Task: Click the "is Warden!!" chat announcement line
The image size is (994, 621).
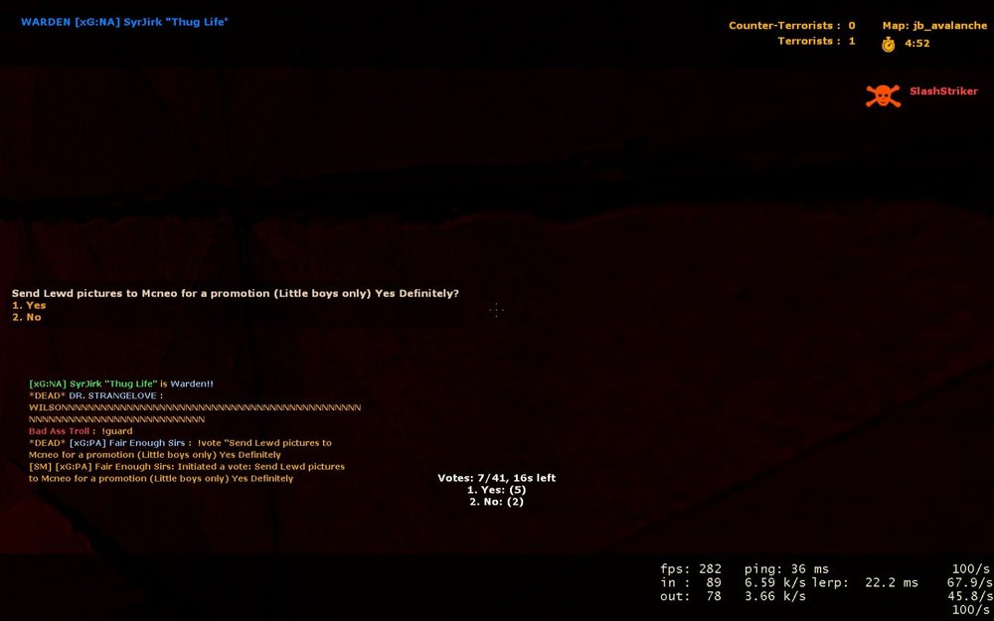Action: 121,384
